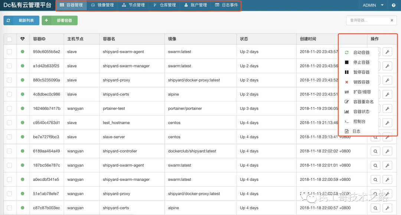Click the 查询容器 search input field
Image resolution: width=401 pixels, height=215 pixels.
(368, 20)
